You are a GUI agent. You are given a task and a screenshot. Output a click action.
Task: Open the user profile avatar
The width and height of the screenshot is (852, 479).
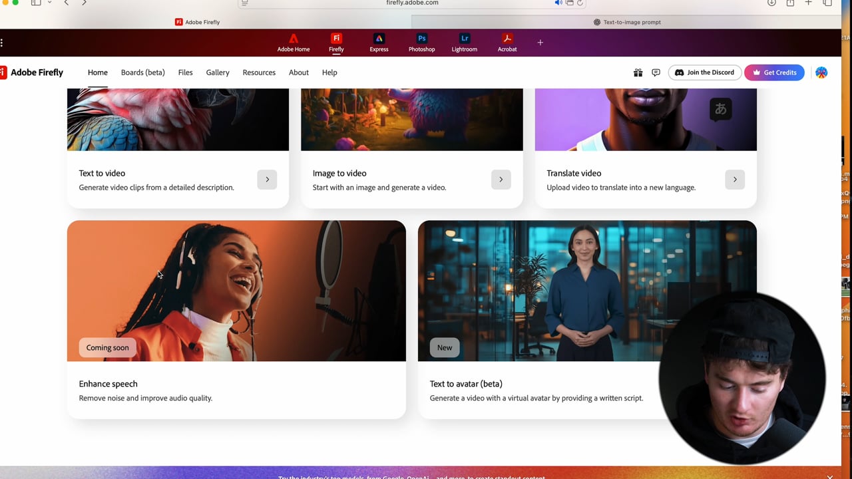click(821, 73)
